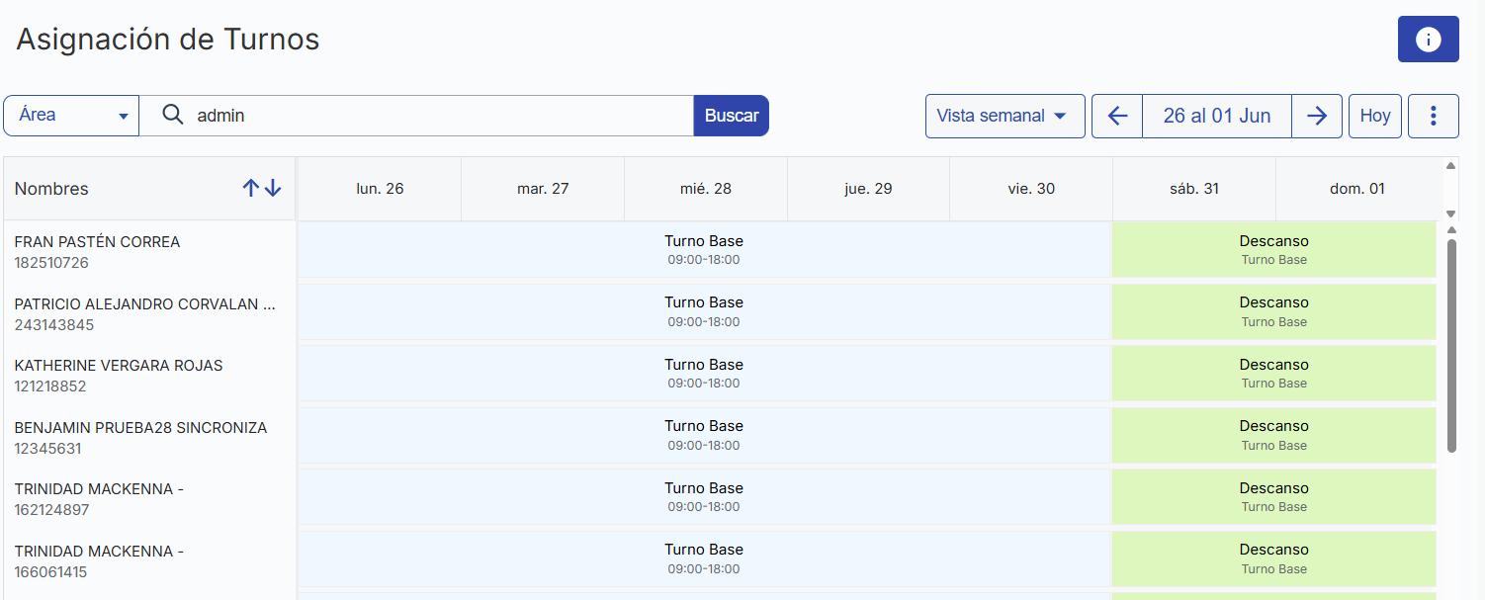Open the 26 al 01 Jun date picker
The width and height of the screenshot is (1485, 600).
click(1216, 116)
